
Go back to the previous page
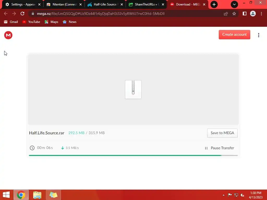click(6, 14)
